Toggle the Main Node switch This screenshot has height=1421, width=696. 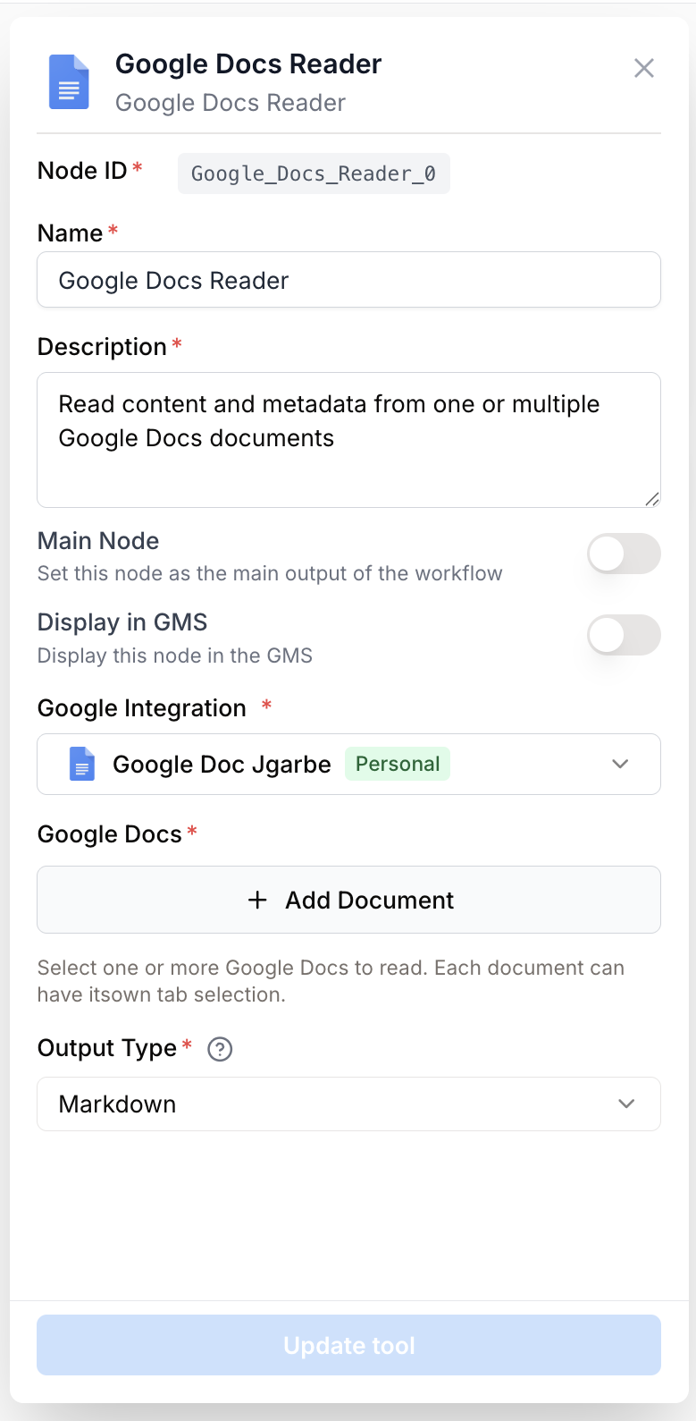coord(624,554)
